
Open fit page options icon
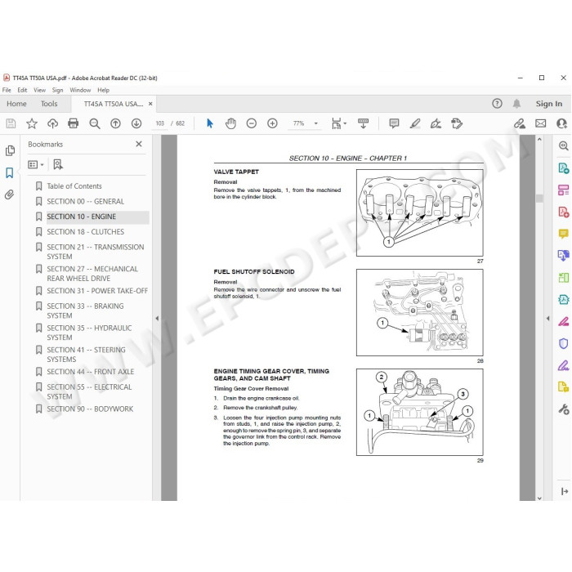(338, 123)
